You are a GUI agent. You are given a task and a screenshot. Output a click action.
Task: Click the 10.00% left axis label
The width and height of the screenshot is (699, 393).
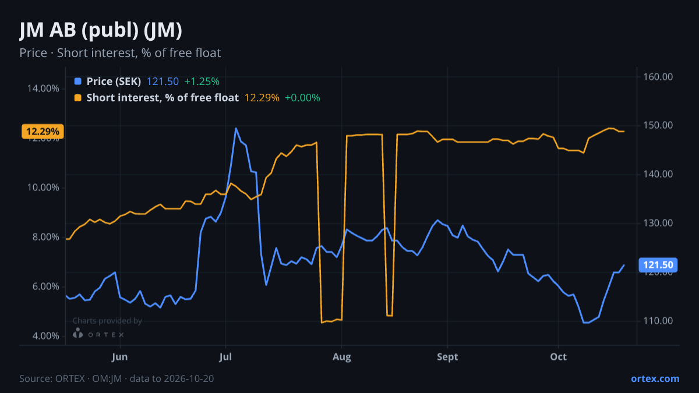43,187
